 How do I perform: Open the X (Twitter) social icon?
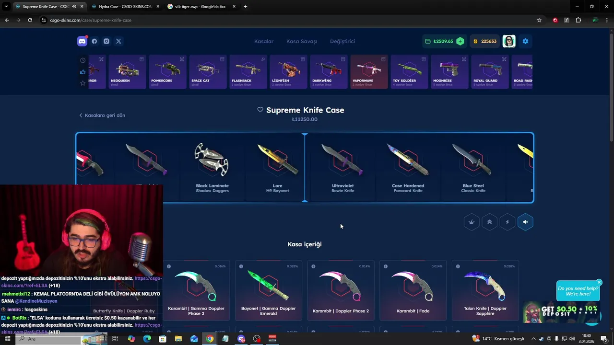[118, 41]
